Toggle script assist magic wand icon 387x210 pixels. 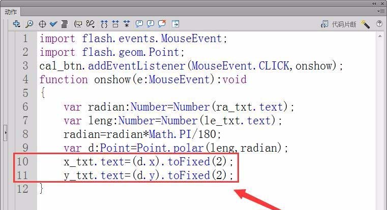click(x=365, y=24)
